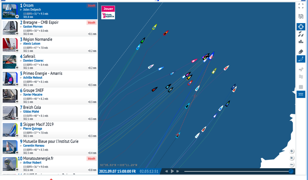308x180 pixels.
Task: Reset map zoom with the X button
Action: click(x=292, y=158)
